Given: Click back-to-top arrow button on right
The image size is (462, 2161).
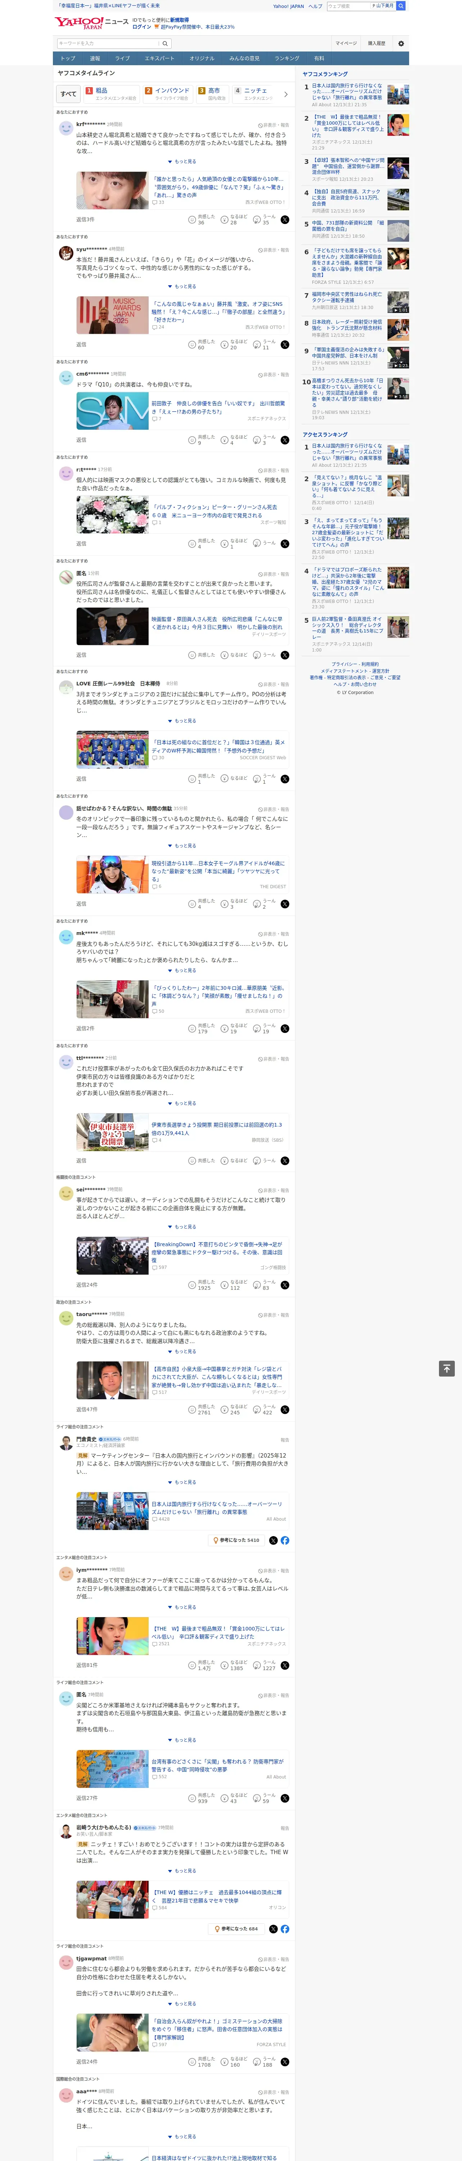Looking at the screenshot, I should click(x=447, y=1368).
